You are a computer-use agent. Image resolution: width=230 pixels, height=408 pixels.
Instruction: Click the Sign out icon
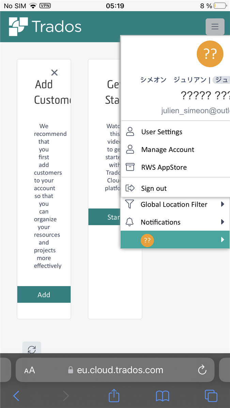(130, 188)
